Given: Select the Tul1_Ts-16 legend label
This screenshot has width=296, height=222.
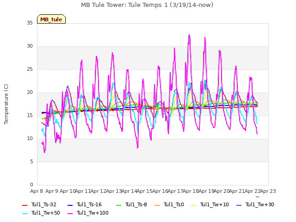Looking at the screenshot, I should pyautogui.click(x=89, y=204).
